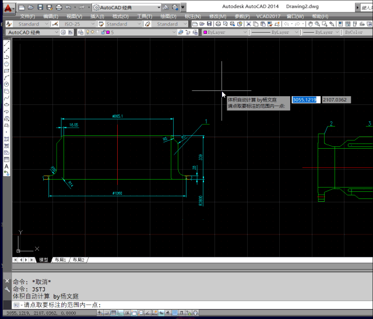373x319 pixels.
Task: Open the 绘图(D) menu
Action: pos(169,16)
